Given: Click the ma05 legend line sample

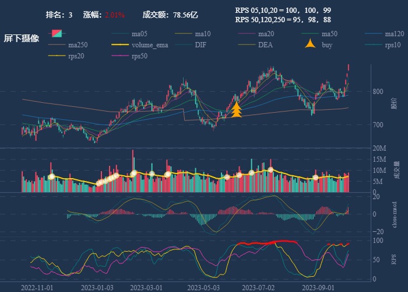Looking at the screenshot, I should [120, 33].
